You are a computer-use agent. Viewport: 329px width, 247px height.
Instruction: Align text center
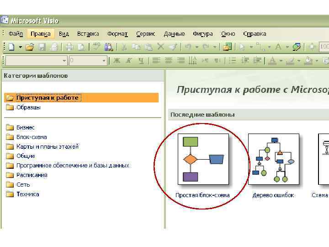coord(168,61)
